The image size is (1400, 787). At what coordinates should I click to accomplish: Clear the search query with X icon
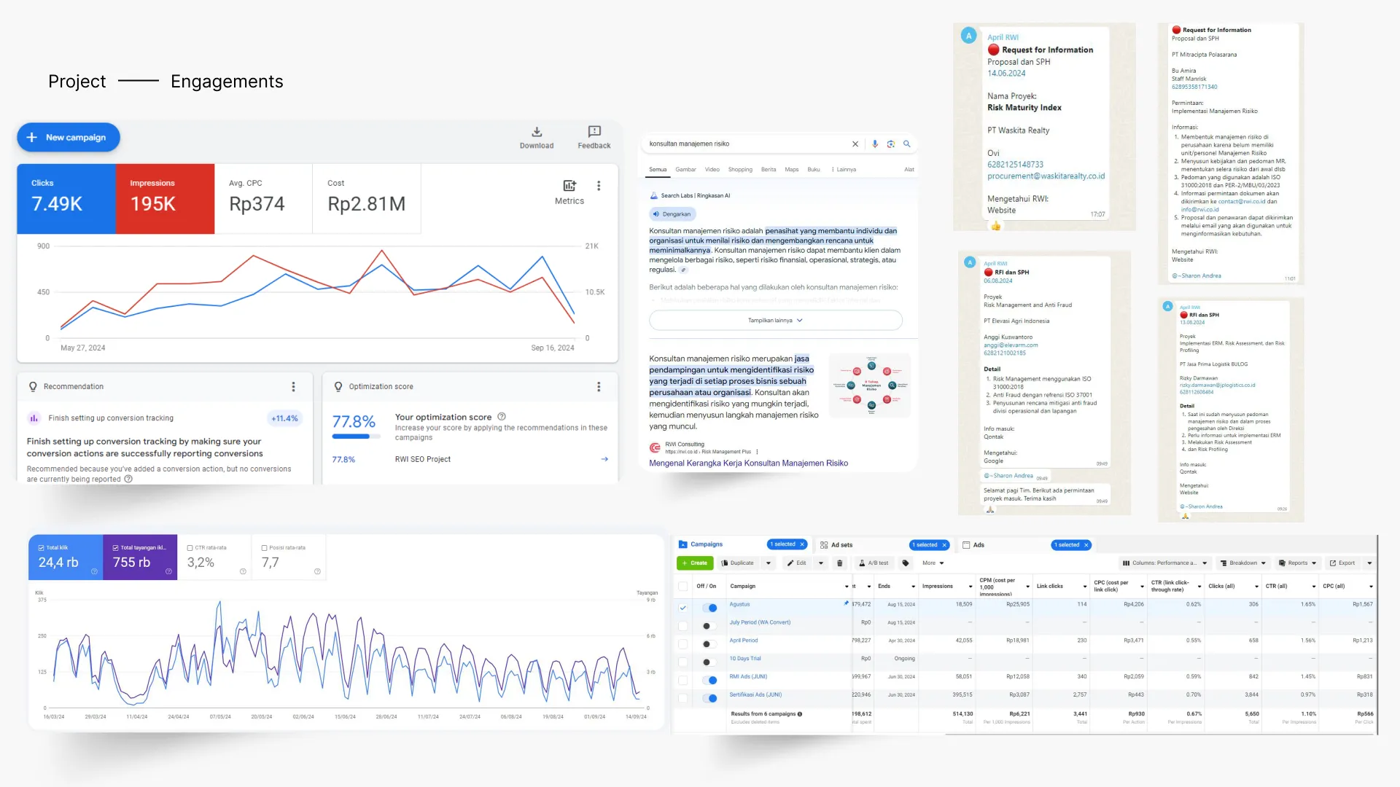click(x=855, y=144)
